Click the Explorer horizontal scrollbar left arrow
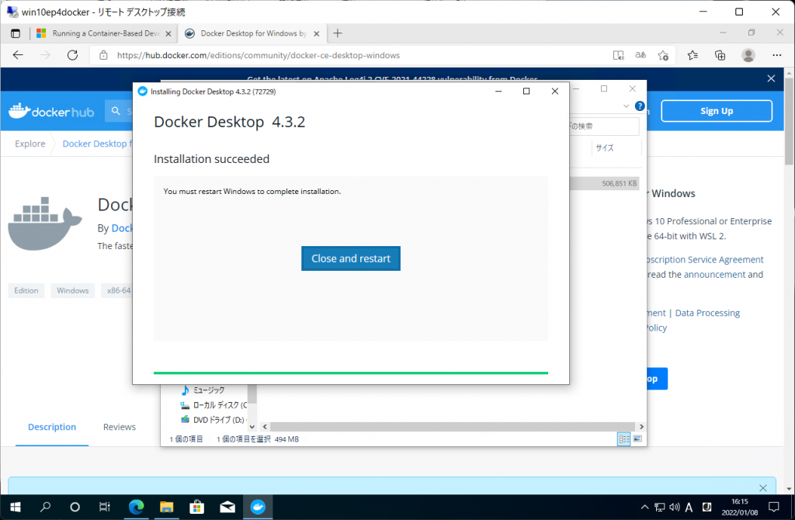Viewport: 795px width, 520px height. point(265,427)
